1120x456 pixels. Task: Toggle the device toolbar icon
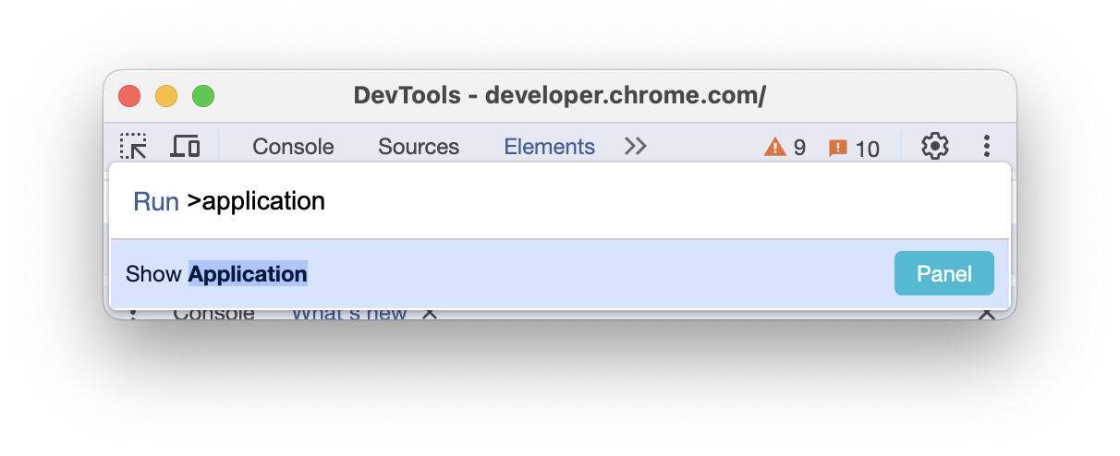tap(186, 146)
